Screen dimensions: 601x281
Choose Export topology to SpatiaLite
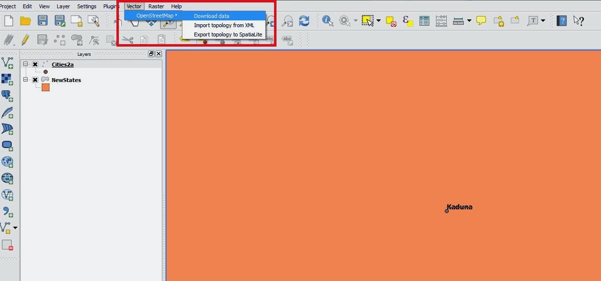[x=224, y=34]
